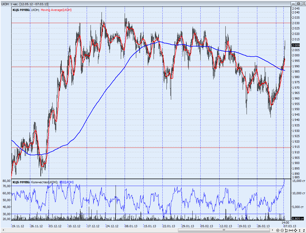
Task: Select the four-arrow move chart tool
Action: pos(296,231)
